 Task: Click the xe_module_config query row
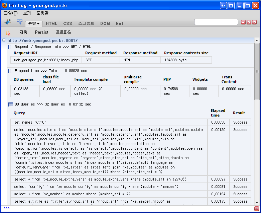pyautogui.click(x=109, y=187)
